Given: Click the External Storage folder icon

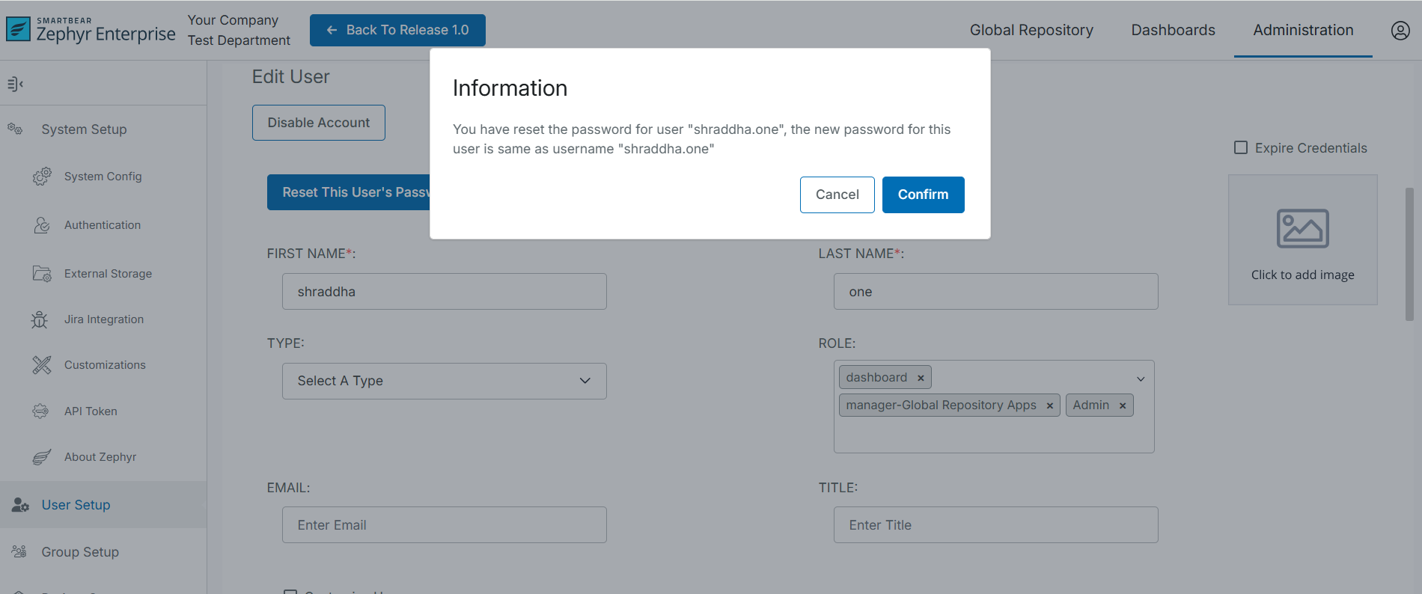Looking at the screenshot, I should (42, 274).
